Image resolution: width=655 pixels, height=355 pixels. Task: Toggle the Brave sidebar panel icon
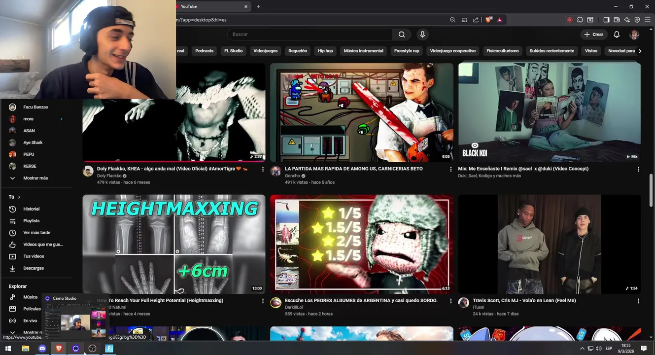click(x=606, y=20)
